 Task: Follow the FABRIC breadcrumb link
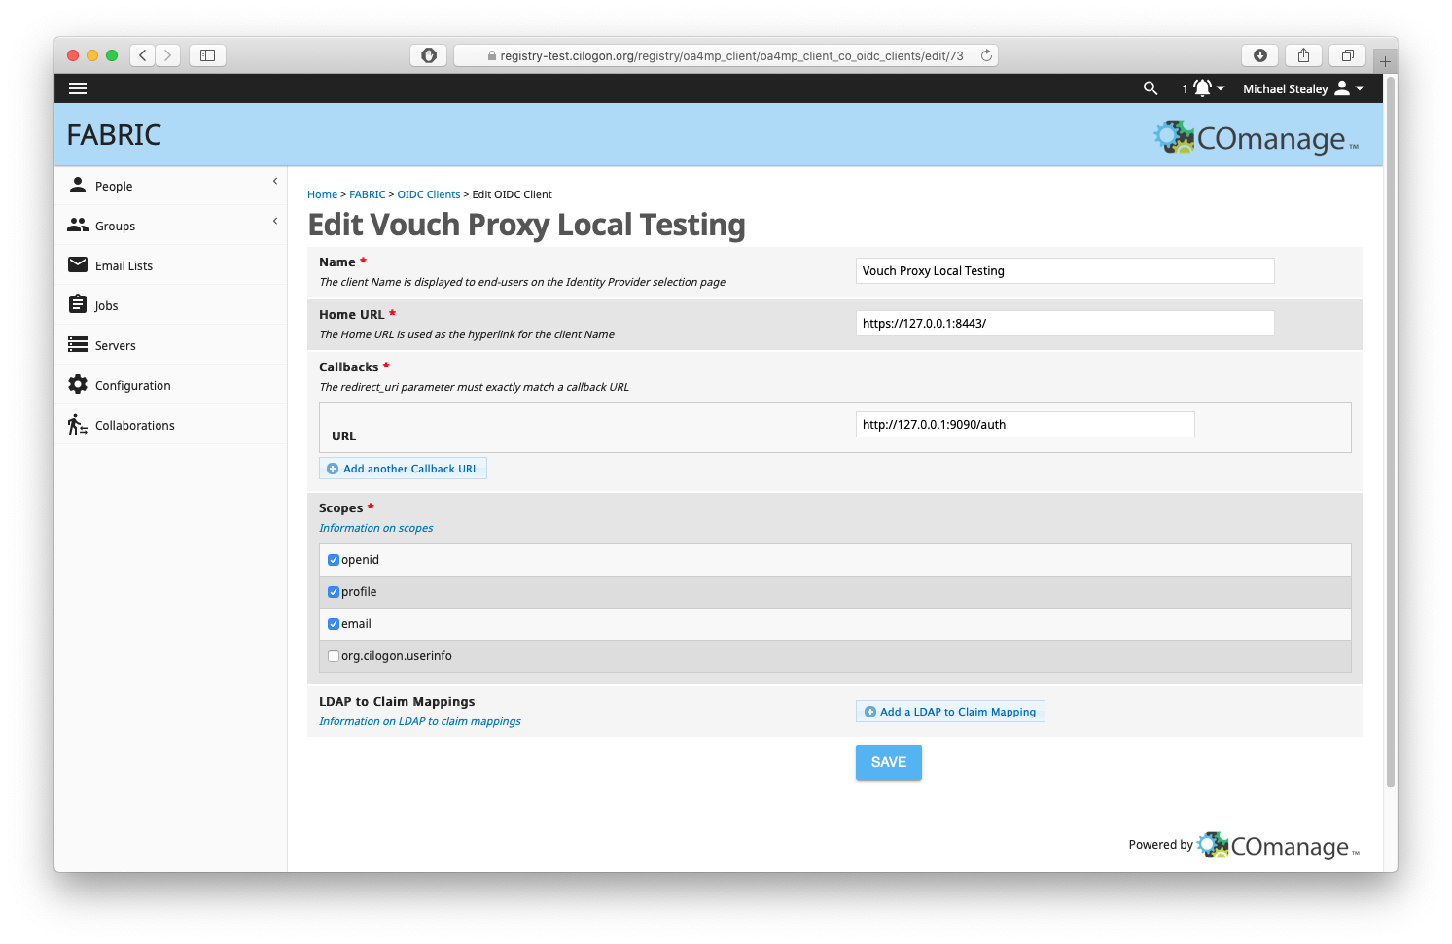coord(368,194)
